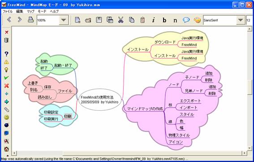Image resolution: width=254 pixels, height=162 pixels.
Task: Select the central FreeMindの使用方法 node
Action: [x=100, y=100]
